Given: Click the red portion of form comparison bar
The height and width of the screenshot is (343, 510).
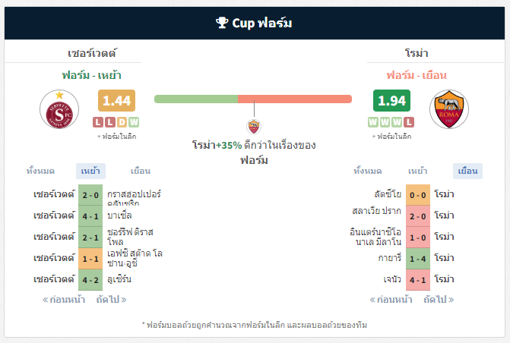Looking at the screenshot, I should [295, 99].
